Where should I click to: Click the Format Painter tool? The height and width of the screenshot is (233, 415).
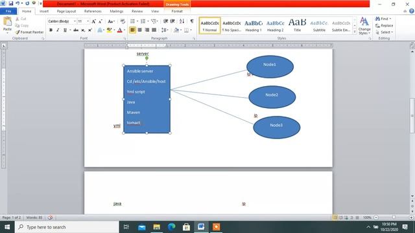[29, 32]
